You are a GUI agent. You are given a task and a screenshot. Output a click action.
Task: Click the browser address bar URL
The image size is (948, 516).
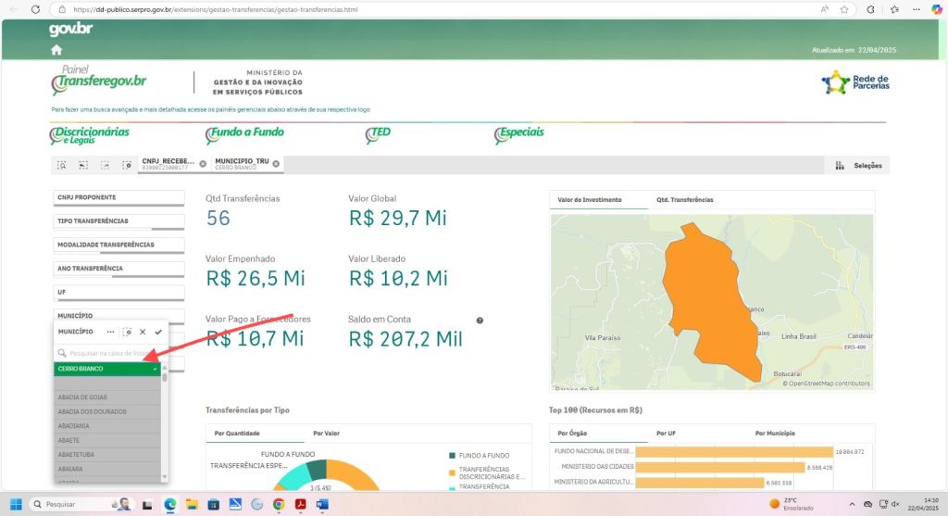click(215, 9)
